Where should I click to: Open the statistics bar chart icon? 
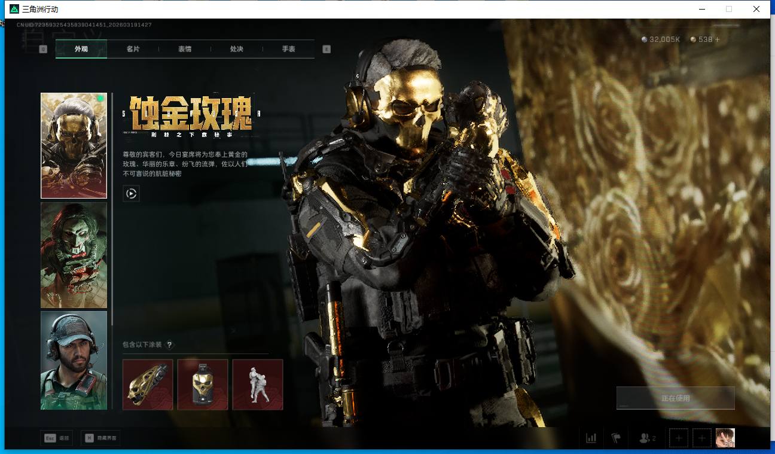tap(591, 438)
